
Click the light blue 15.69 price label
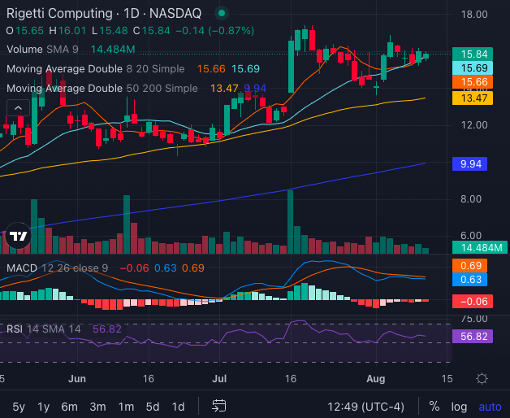click(x=473, y=68)
